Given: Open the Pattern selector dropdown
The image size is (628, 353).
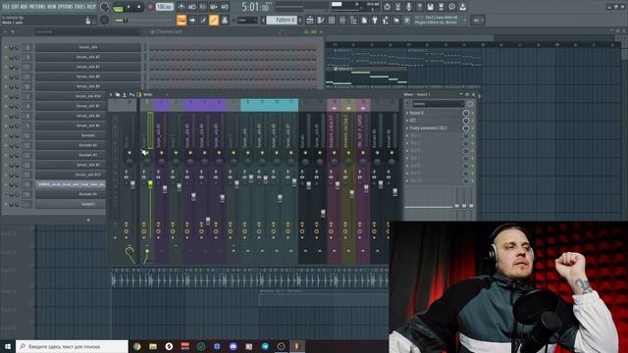Looking at the screenshot, I should pyautogui.click(x=282, y=20).
